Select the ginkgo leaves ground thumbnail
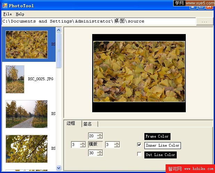 coord(26,44)
